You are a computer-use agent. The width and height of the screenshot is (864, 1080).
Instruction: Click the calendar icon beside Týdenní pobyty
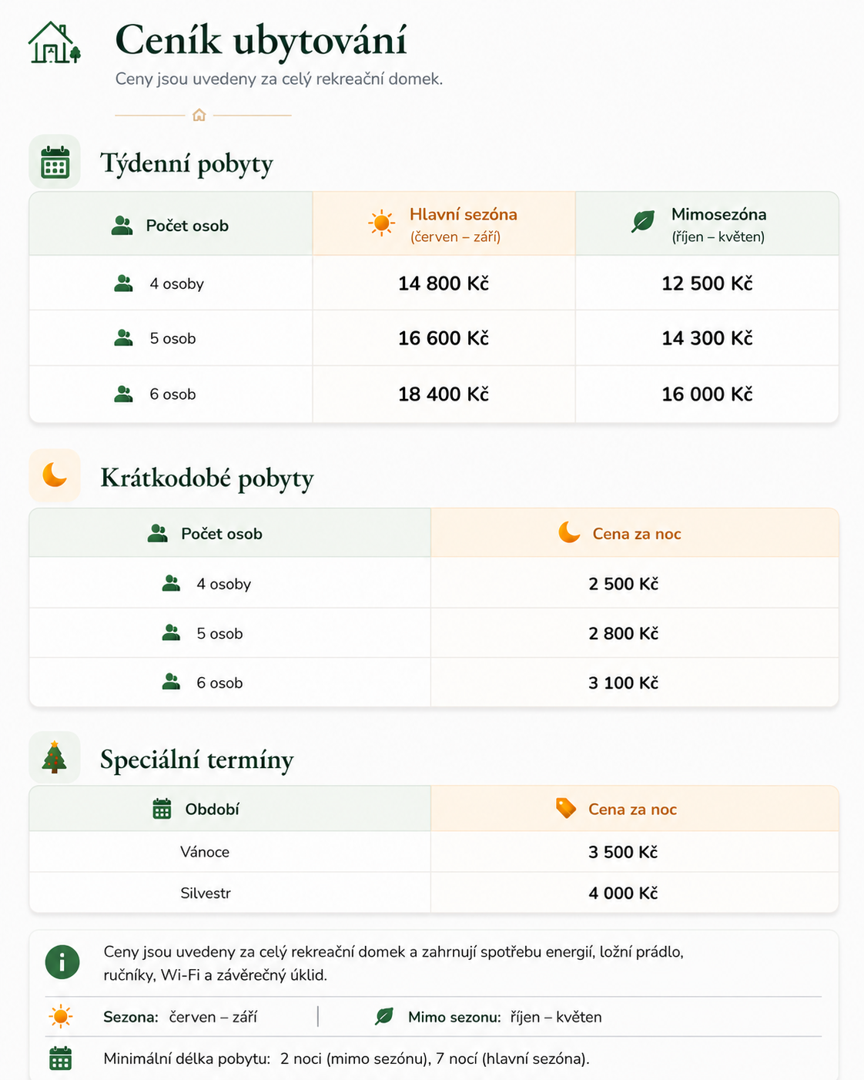point(55,162)
